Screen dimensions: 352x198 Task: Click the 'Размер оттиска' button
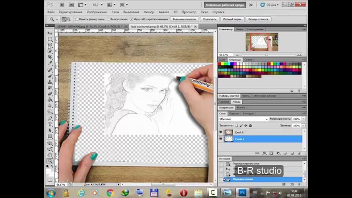258,19
